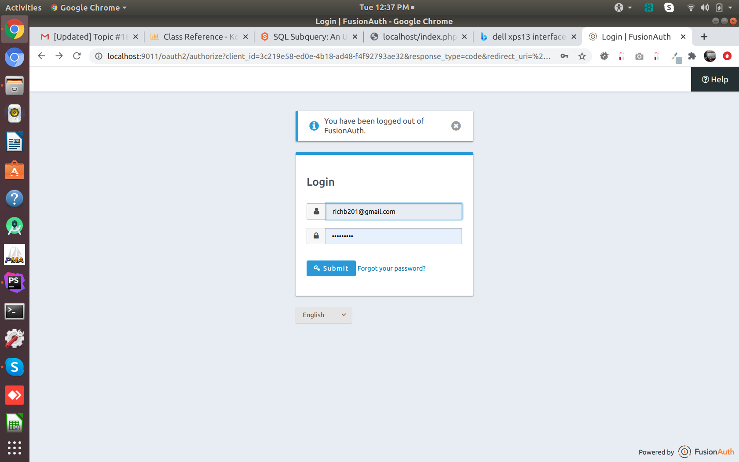The width and height of the screenshot is (739, 462).
Task: Go forward to next page
Action: tap(59, 56)
